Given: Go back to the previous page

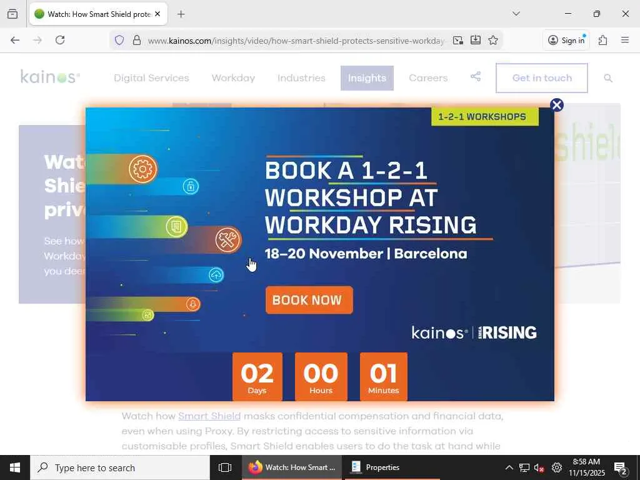Looking at the screenshot, I should point(15,40).
